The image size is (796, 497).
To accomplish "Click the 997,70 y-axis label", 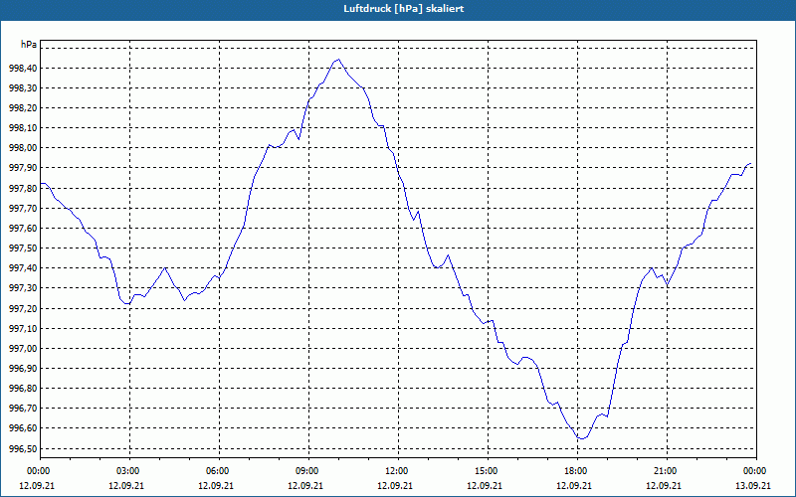I will point(23,209).
